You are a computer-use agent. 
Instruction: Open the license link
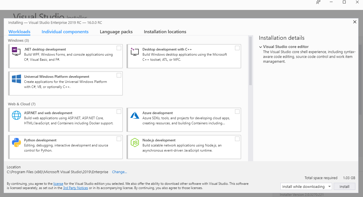click(58, 184)
